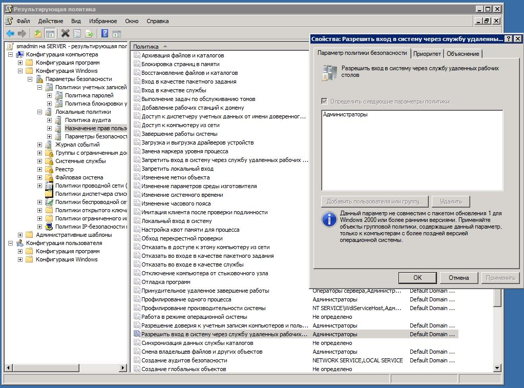Click NETWORK SERVICE,LOCAL SERVICE setting cell
Screen dimensions: 524x388
pyautogui.click(x=358, y=360)
